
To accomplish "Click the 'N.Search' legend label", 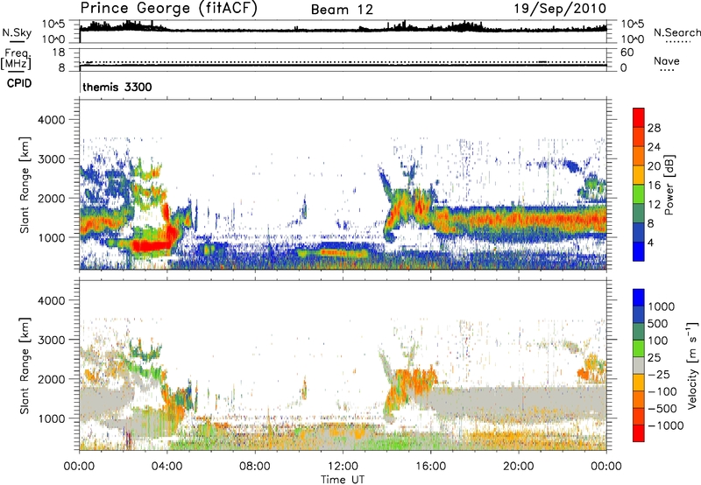I will (676, 32).
